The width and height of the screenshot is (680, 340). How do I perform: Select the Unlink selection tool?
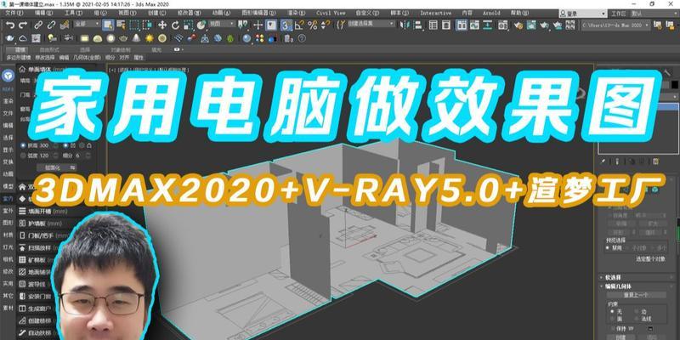click(x=52, y=25)
